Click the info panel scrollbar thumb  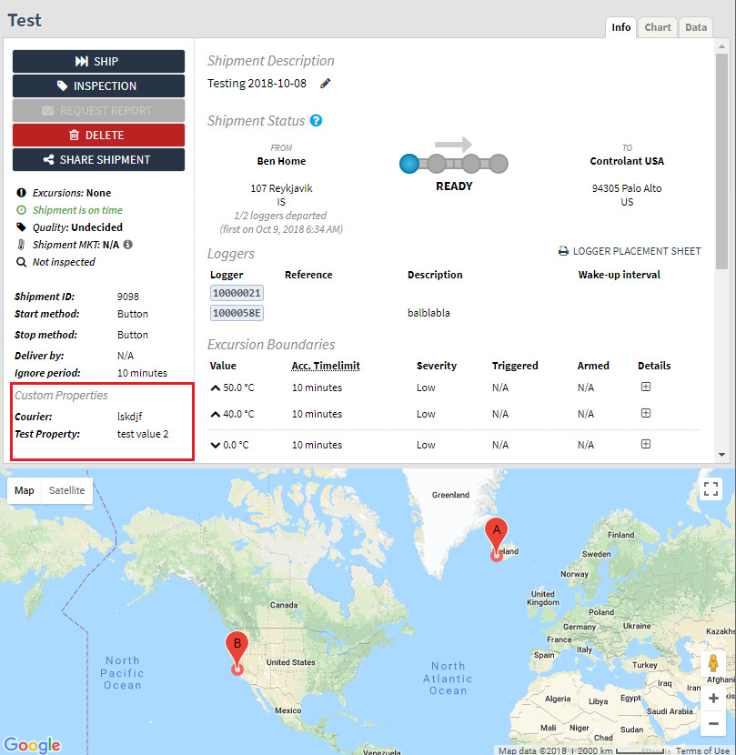point(721,161)
